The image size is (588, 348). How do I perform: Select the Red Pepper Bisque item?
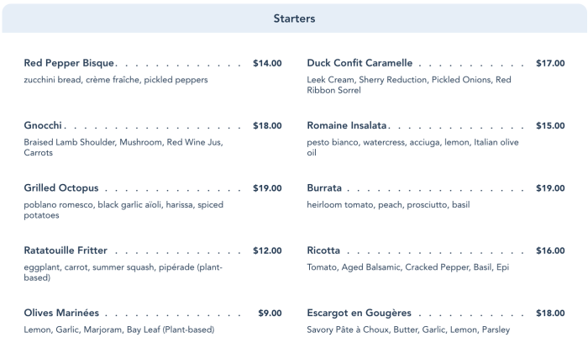(70, 63)
